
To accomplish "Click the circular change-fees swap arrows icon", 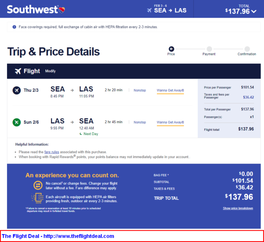I will coord(38,185).
